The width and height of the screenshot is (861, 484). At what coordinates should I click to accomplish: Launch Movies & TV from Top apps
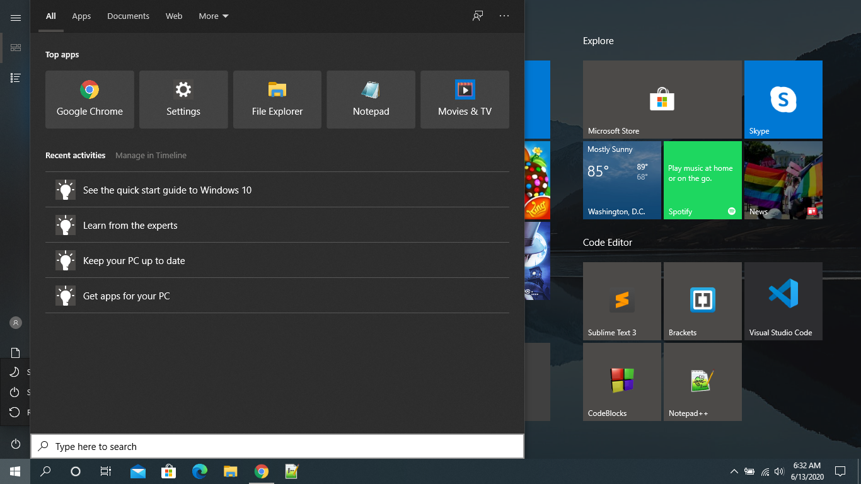click(x=465, y=100)
